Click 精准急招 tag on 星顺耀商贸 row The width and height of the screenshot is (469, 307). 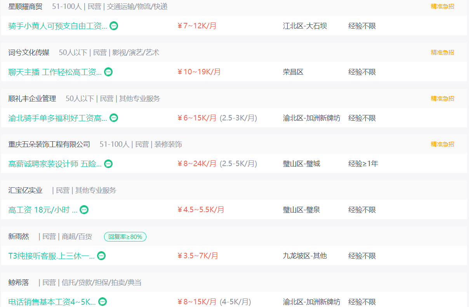tap(443, 7)
